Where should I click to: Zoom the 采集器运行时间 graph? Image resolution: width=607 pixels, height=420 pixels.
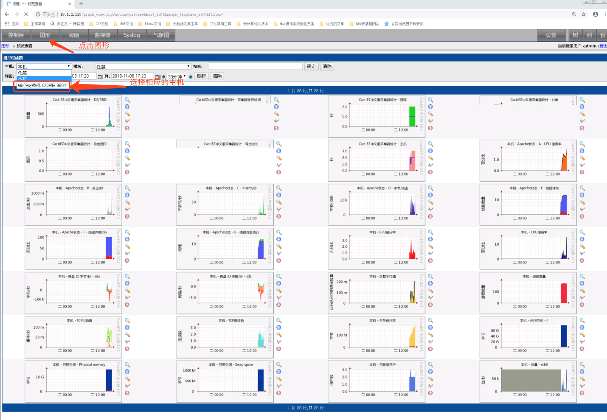pos(276,100)
